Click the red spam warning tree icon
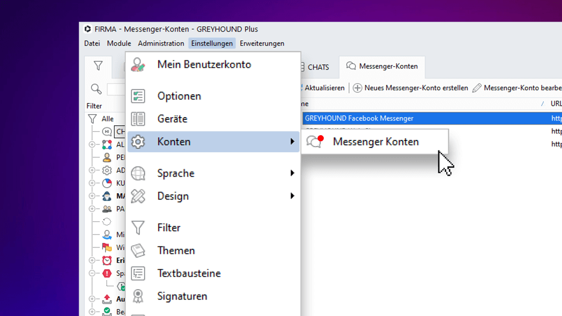 pos(107,273)
